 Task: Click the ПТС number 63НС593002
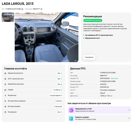point(105,78)
